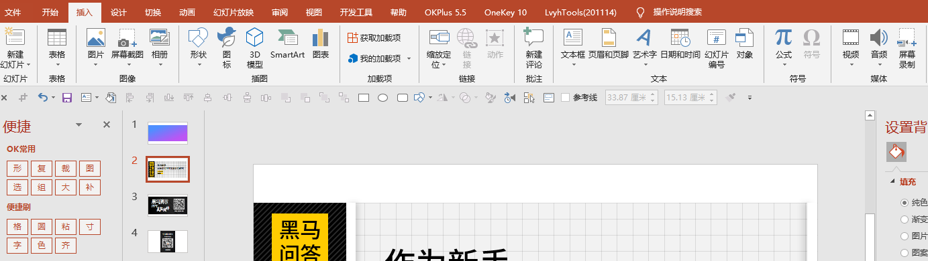Select the 图案 pattern fill radio option

point(904,254)
